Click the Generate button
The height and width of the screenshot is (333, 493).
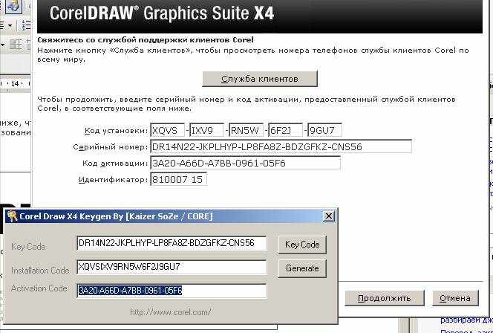[302, 268]
